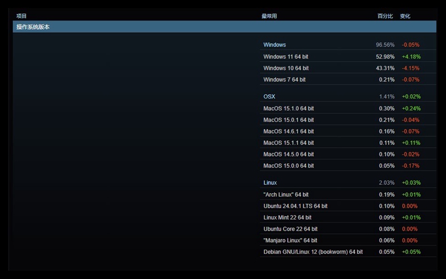Viewport: 446px width, 279px height.
Task: Click the 0.19% Arch Linux percentage
Action: pyautogui.click(x=386, y=194)
